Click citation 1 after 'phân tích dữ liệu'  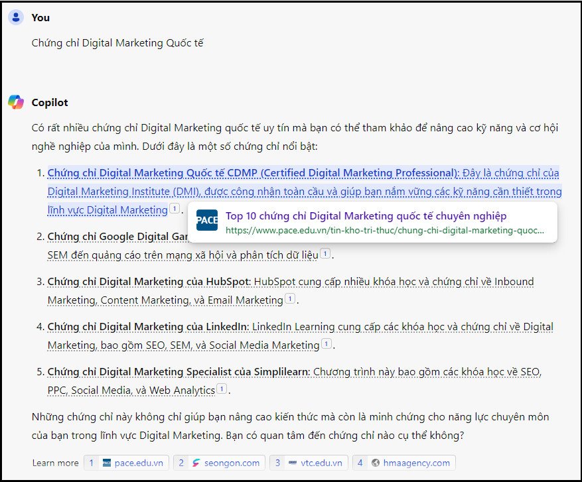pyautogui.click(x=325, y=254)
